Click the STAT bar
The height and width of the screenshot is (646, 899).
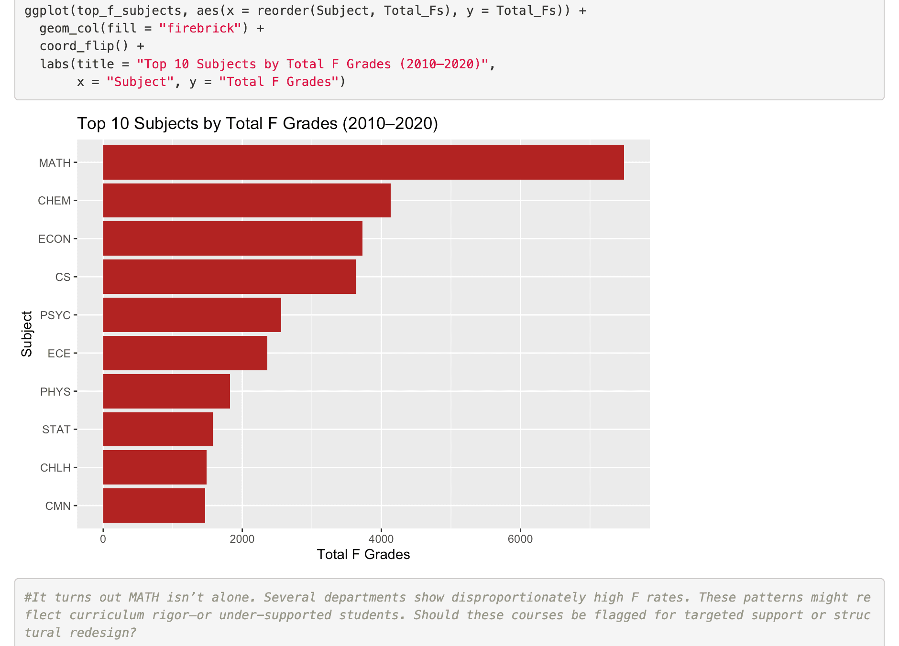pos(158,429)
